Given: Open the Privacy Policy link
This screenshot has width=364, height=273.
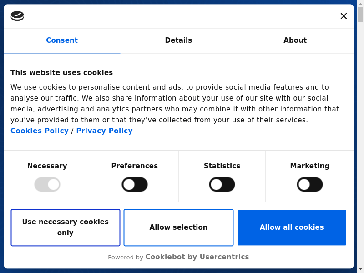Looking at the screenshot, I should click(x=105, y=131).
